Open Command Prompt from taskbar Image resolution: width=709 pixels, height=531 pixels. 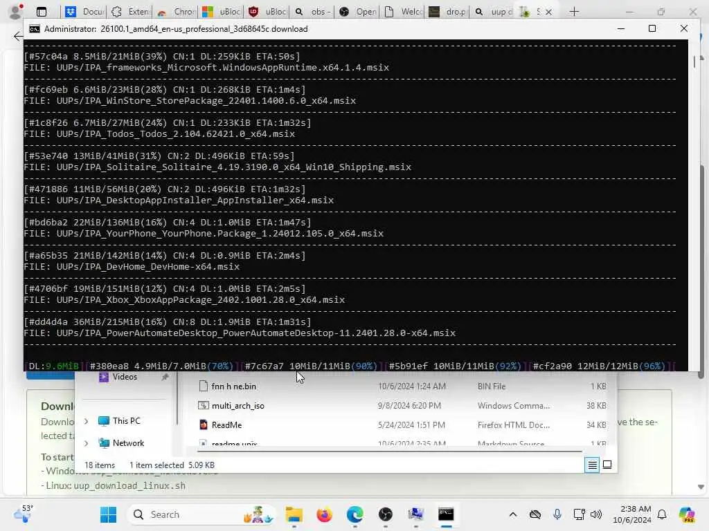click(446, 514)
